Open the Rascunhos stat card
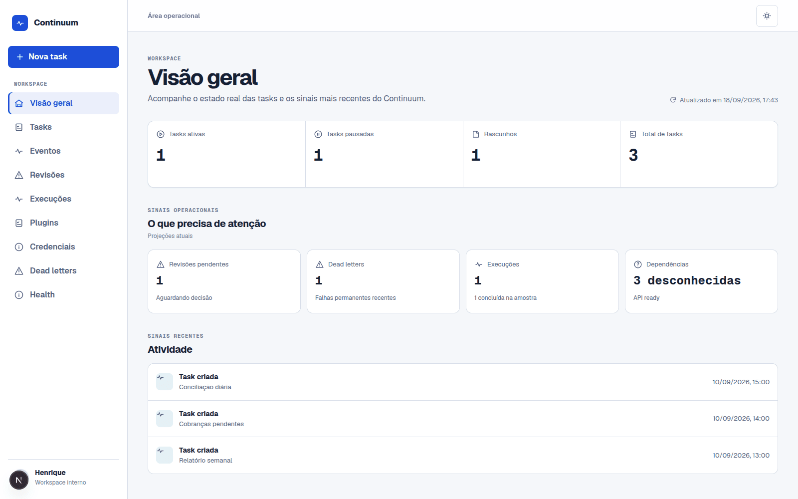 pyautogui.click(x=542, y=154)
